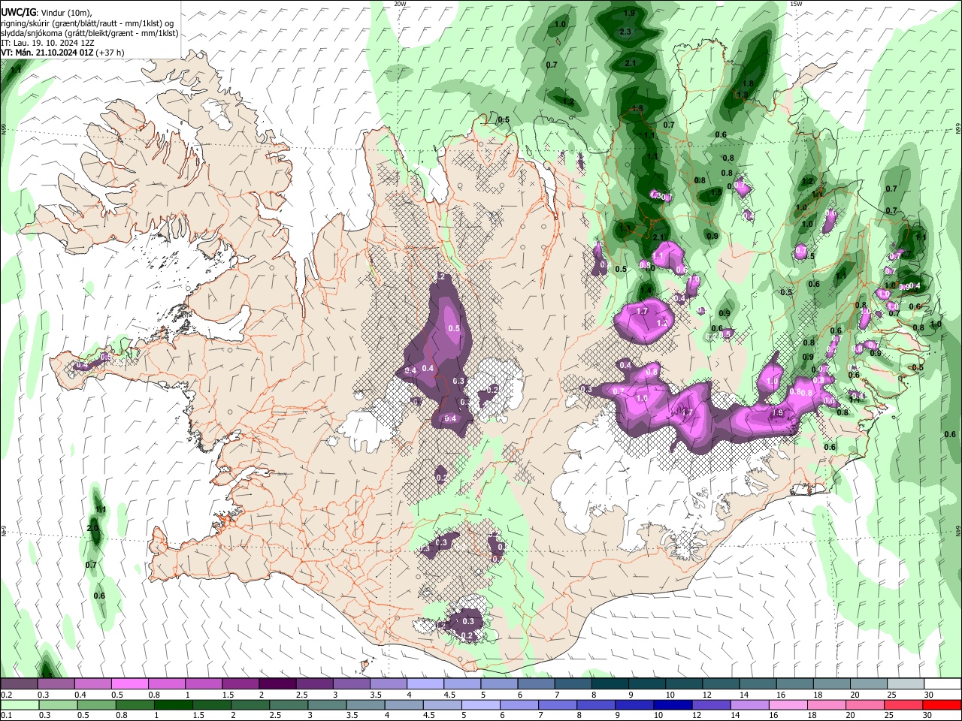Click the 'IT: Lau. 19. 10. 2024 12Z' line
The image size is (962, 721).
click(x=47, y=43)
